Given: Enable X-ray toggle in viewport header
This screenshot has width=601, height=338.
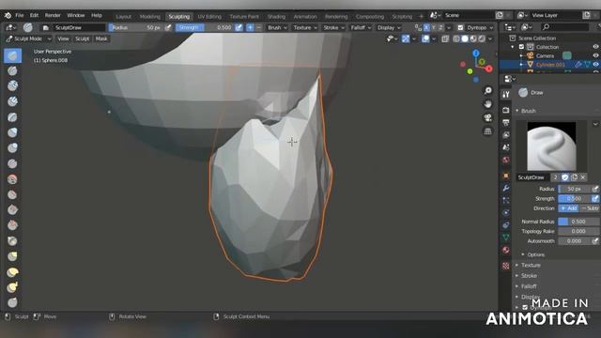Looking at the screenshot, I should click(445, 38).
